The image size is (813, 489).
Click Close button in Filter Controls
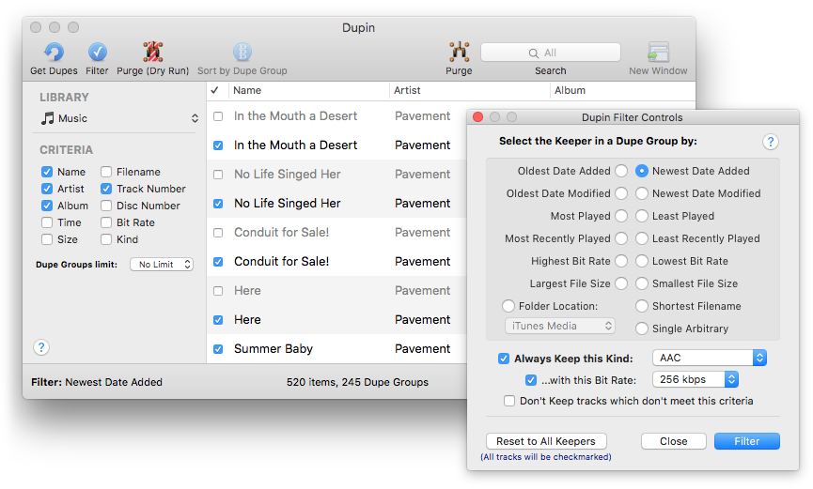674,441
